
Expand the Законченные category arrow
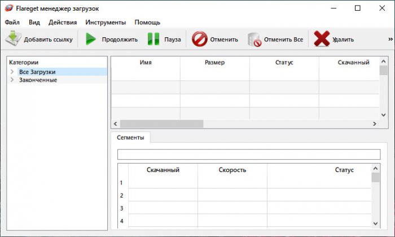[12, 80]
